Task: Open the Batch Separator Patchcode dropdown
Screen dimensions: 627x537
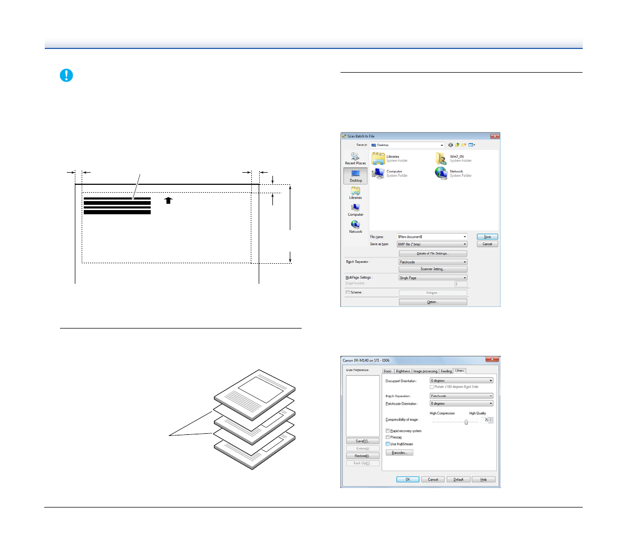Action: point(433,262)
